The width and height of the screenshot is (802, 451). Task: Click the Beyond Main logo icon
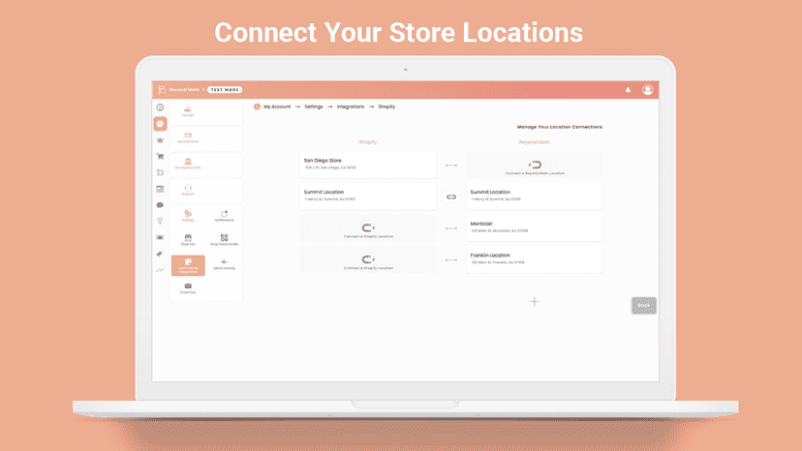tap(162, 89)
